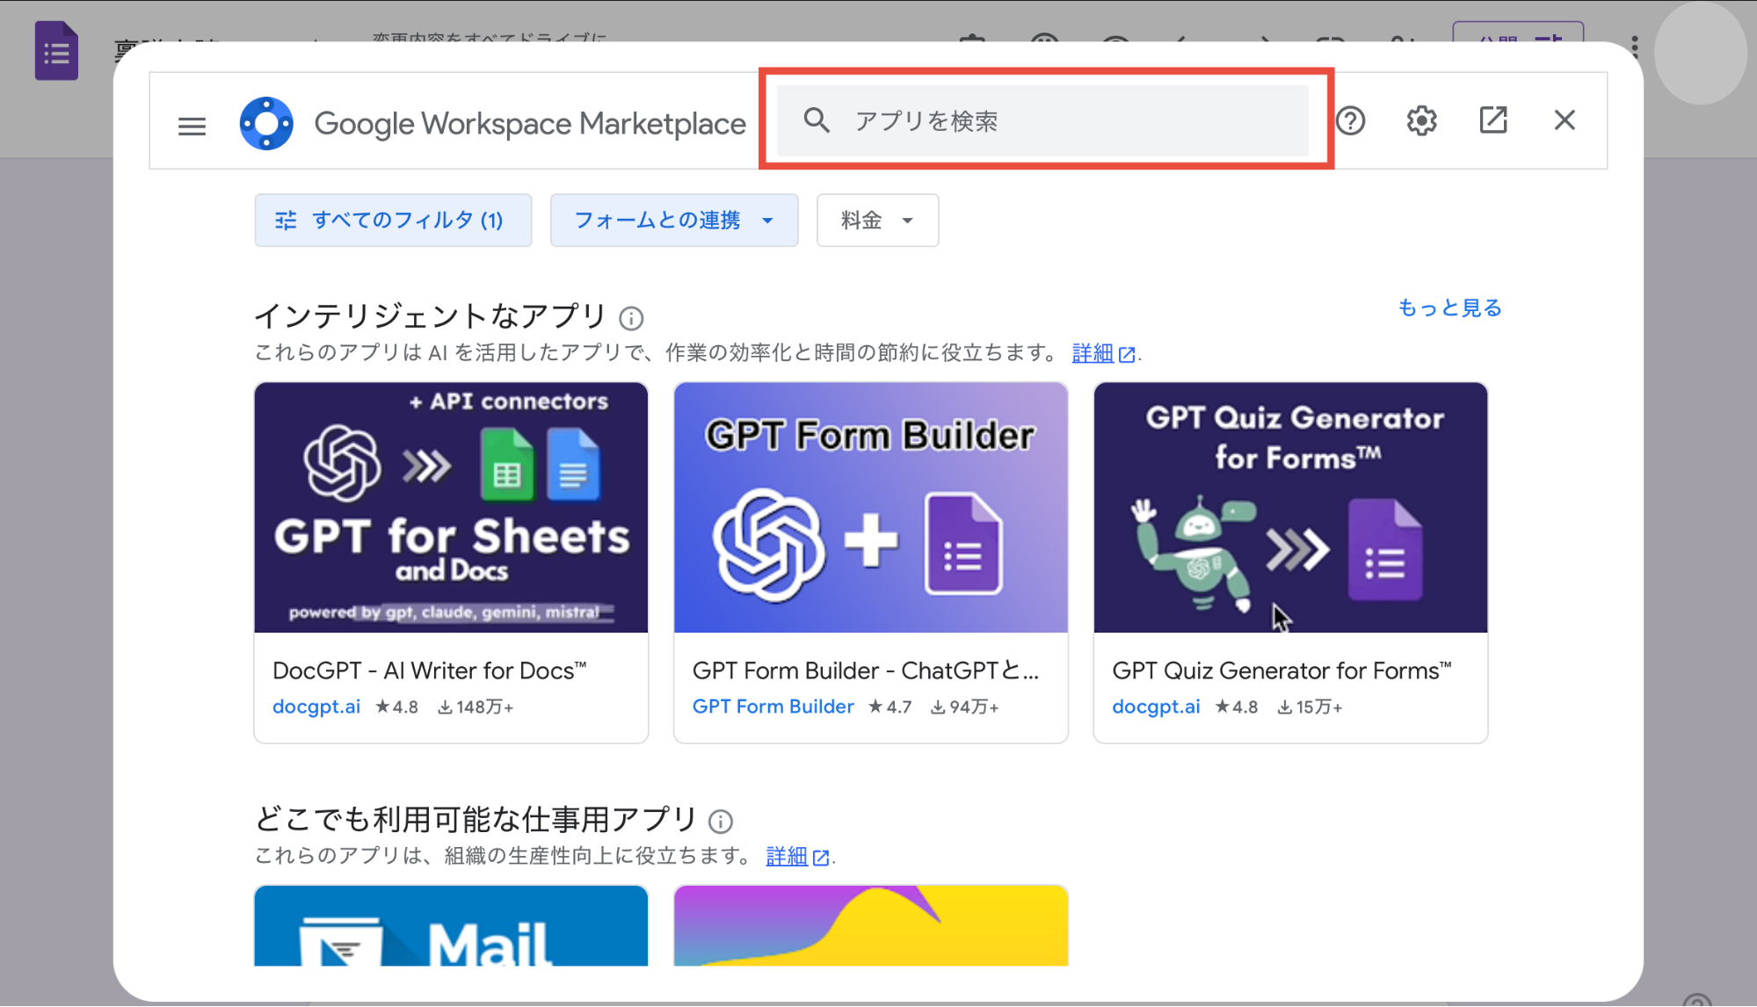Open the Mail app thumbnail
1757x1007 pixels.
tap(451, 925)
